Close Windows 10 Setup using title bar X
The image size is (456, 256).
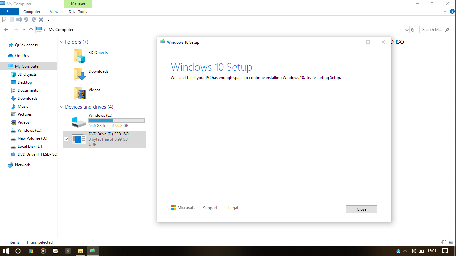tap(383, 42)
